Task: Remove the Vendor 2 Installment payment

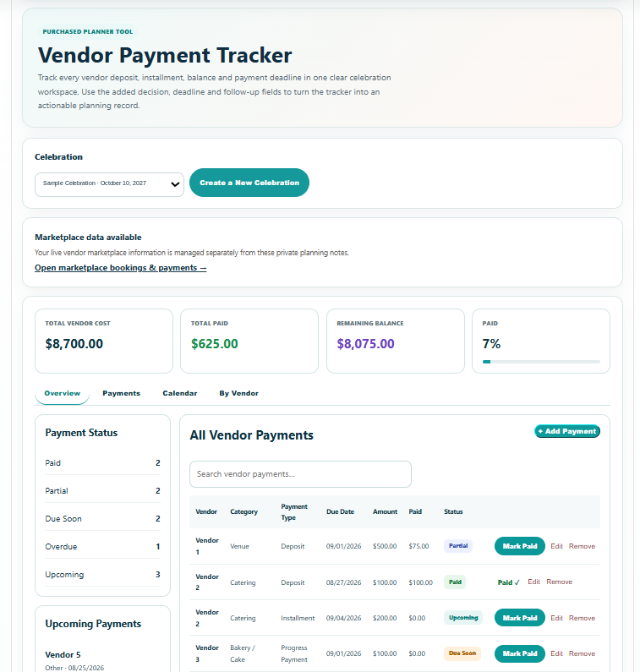Action: point(582,618)
